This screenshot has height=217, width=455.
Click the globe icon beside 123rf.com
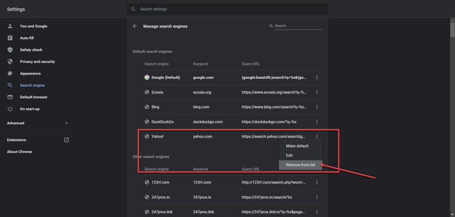(147, 182)
